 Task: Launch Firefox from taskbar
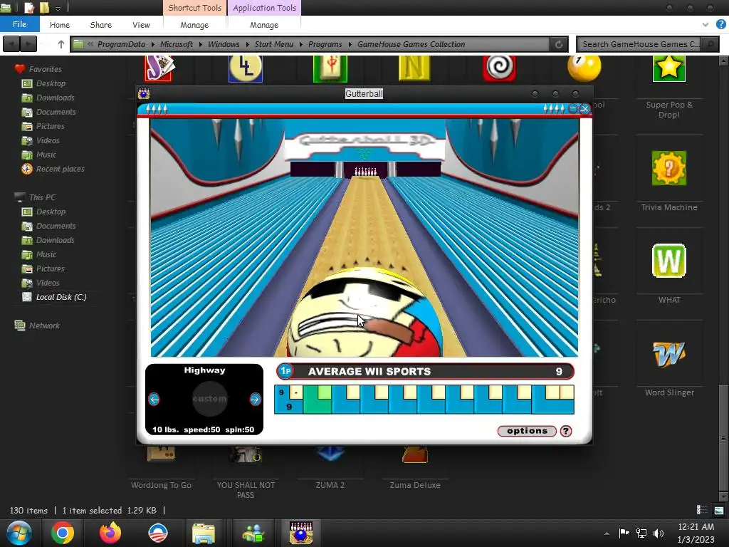[110, 533]
